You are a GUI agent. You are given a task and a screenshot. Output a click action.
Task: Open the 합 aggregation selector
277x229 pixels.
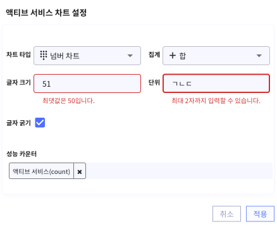[x=216, y=56]
